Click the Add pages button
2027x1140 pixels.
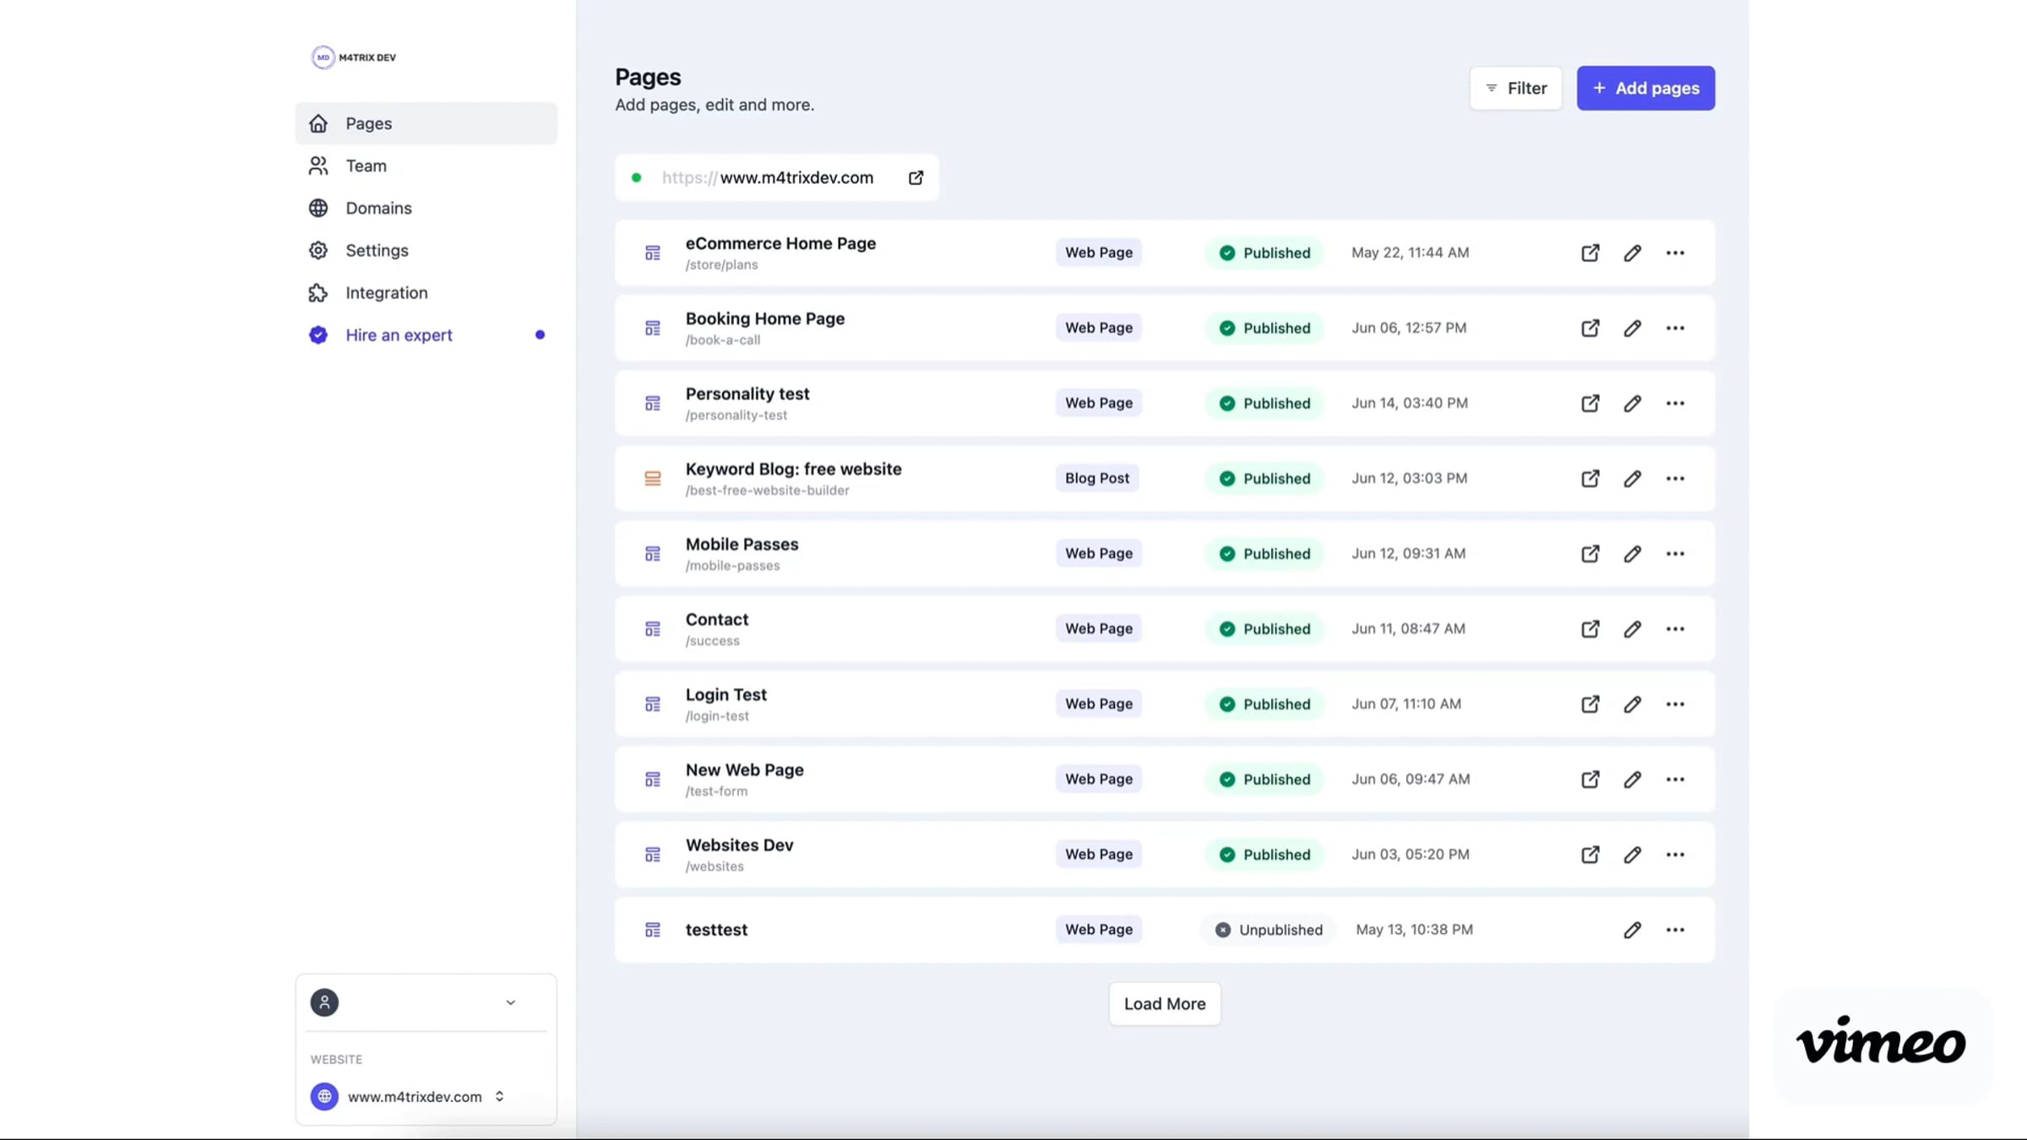[x=1644, y=88]
